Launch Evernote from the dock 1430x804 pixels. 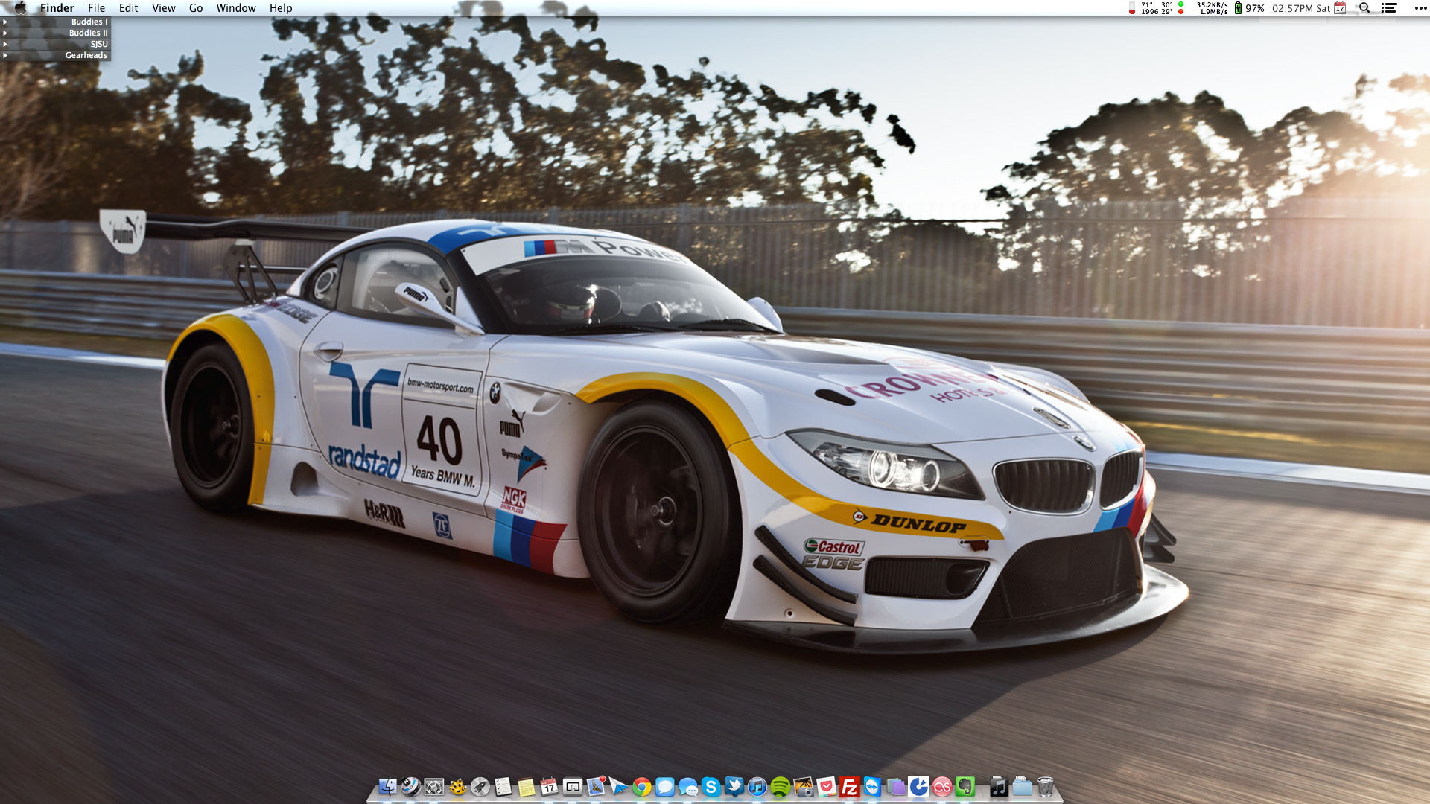[x=965, y=787]
